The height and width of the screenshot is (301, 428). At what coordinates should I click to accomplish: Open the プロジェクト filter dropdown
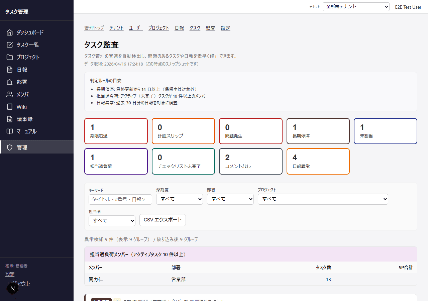coord(323,199)
